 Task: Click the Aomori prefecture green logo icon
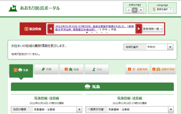[13, 8]
